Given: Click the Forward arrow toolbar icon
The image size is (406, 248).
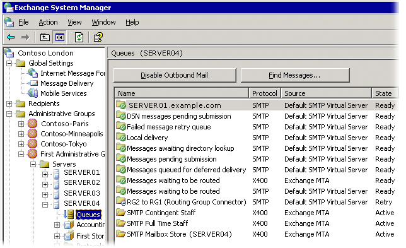Looking at the screenshot, I should pyautogui.click(x=25, y=38).
